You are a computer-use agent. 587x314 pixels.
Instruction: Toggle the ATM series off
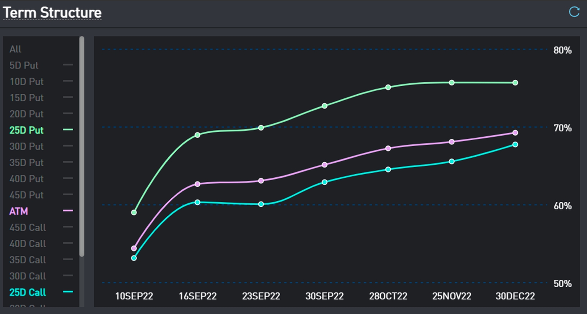coord(19,211)
